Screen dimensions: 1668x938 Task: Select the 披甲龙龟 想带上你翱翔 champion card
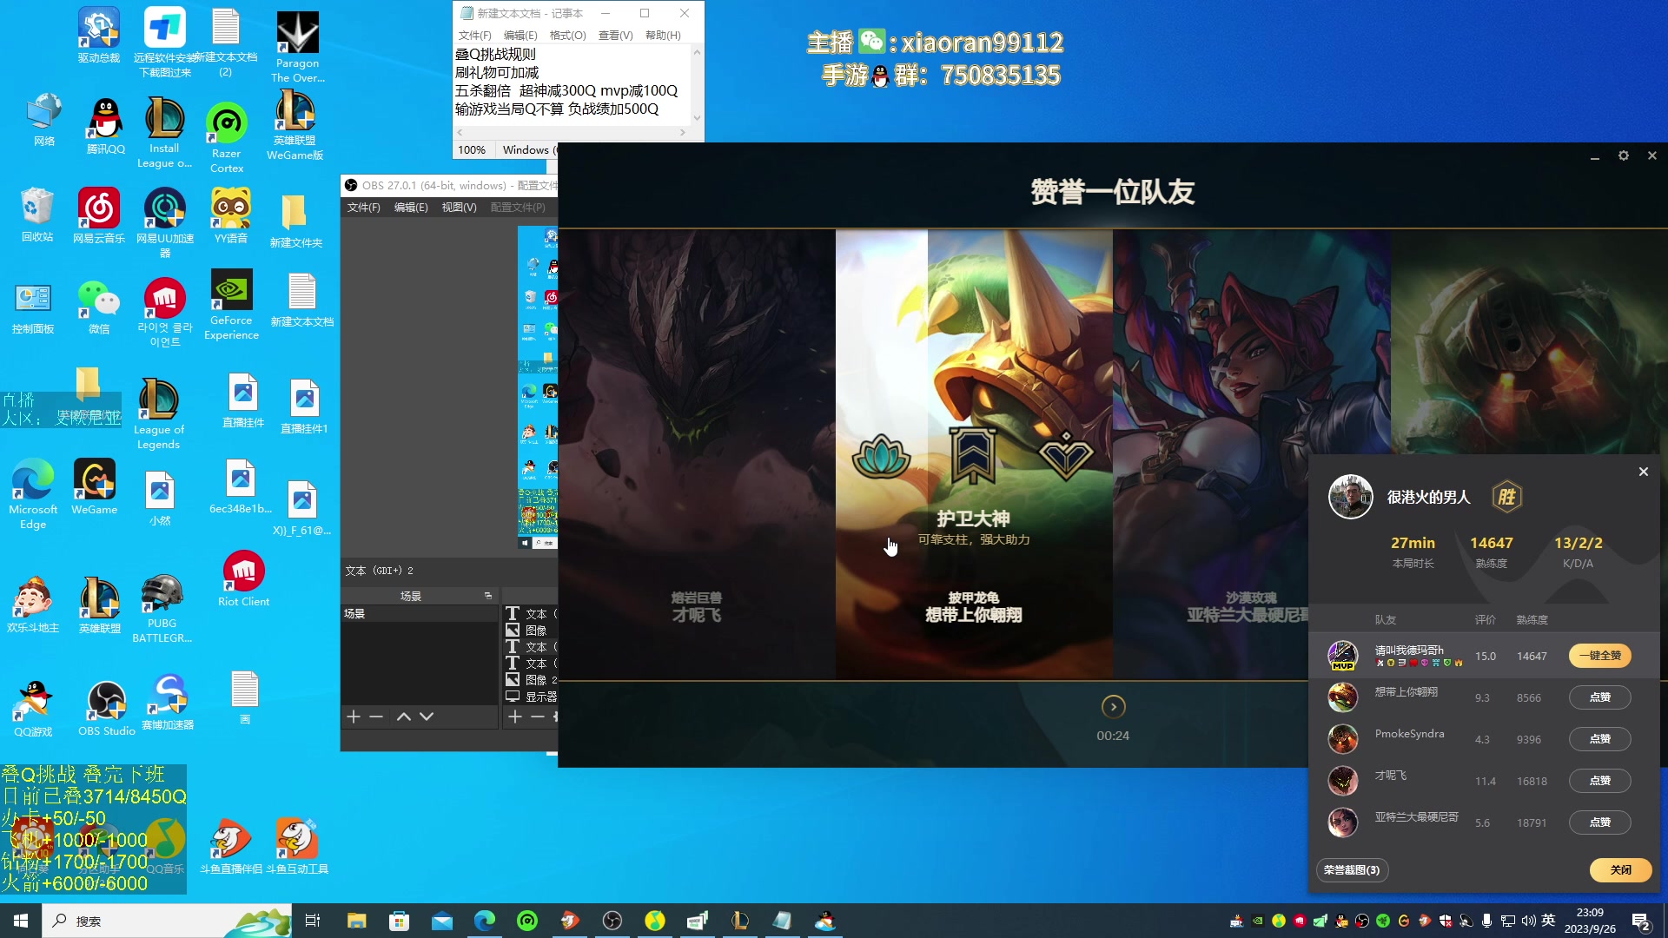pyautogui.click(x=974, y=453)
